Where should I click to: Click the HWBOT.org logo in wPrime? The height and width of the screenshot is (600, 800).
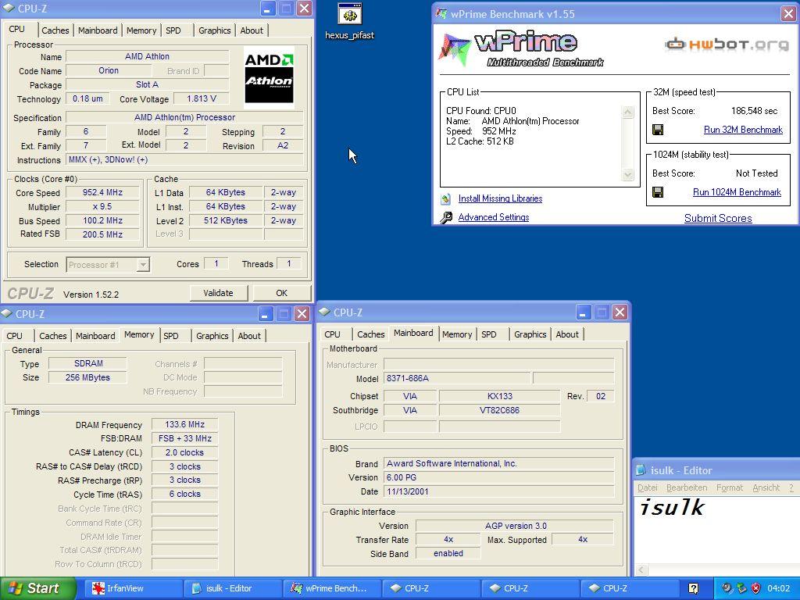tap(727, 45)
